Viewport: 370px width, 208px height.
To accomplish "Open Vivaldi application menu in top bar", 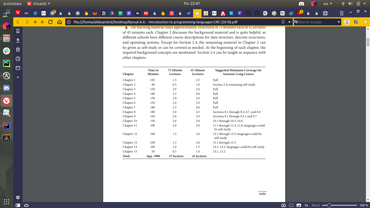I will point(39,4).
